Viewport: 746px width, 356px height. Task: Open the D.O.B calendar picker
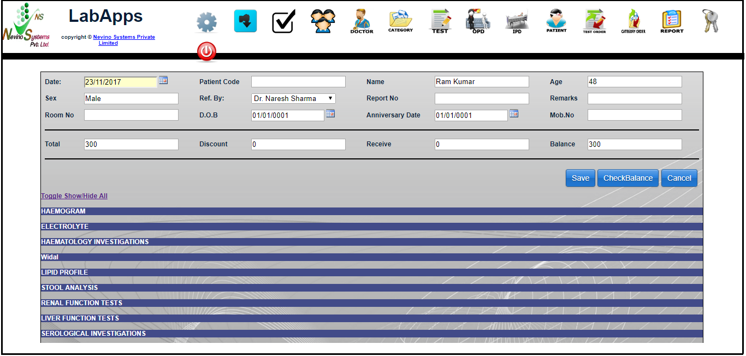(330, 114)
